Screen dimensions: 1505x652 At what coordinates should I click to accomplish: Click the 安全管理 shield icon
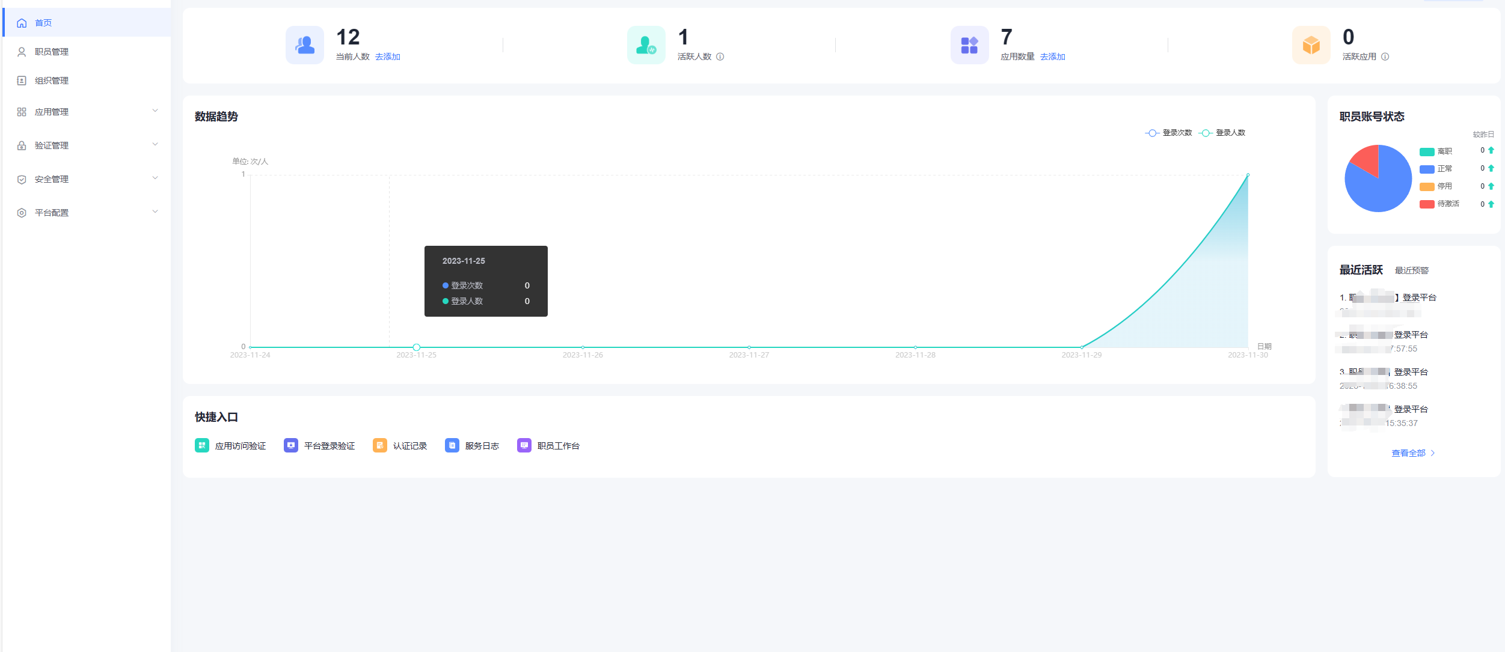coord(22,179)
